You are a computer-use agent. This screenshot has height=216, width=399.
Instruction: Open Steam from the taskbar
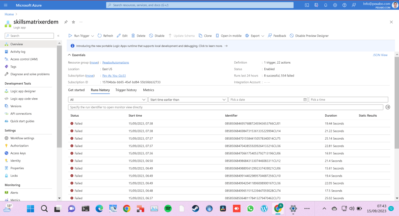coord(196,209)
